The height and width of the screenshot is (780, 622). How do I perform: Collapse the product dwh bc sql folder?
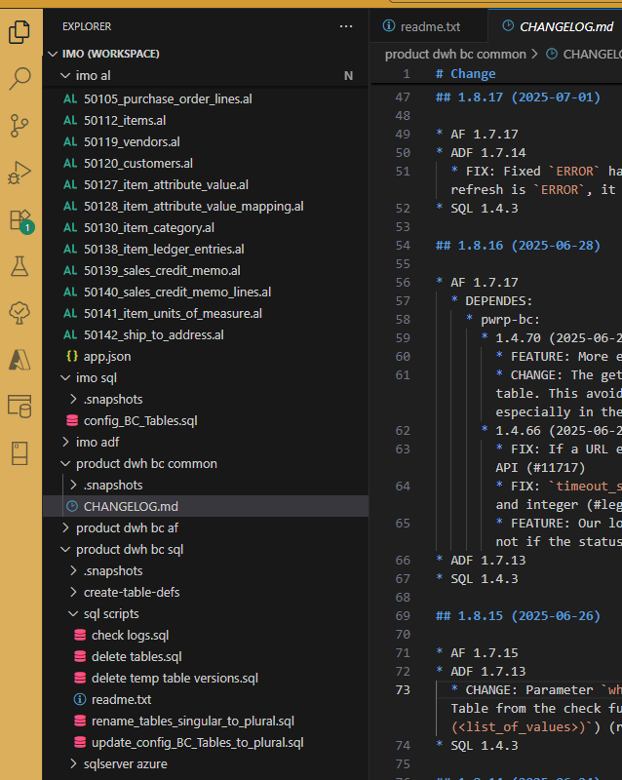click(64, 549)
